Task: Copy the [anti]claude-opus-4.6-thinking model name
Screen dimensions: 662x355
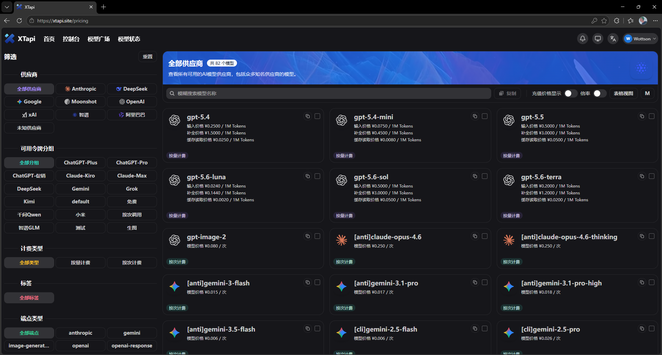Action: click(x=642, y=236)
